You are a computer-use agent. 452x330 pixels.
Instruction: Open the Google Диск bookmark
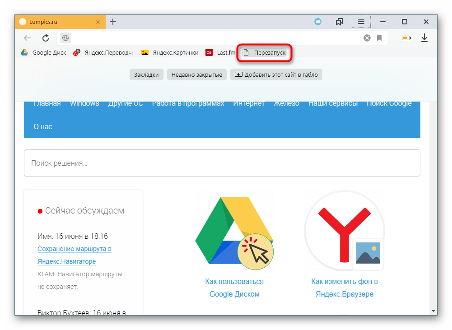pyautogui.click(x=44, y=52)
